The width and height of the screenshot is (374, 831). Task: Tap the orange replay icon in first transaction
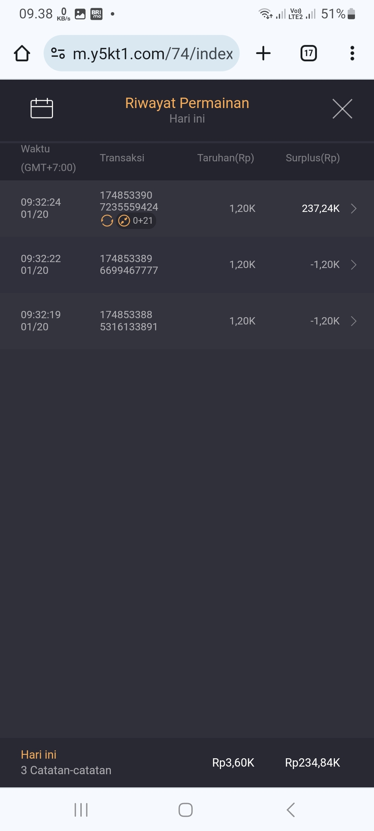(x=107, y=221)
